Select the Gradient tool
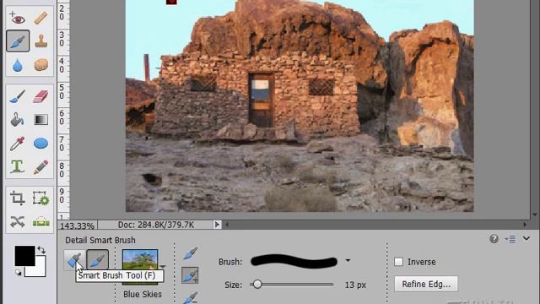Screen dimensions: 540x304 coord(41,120)
